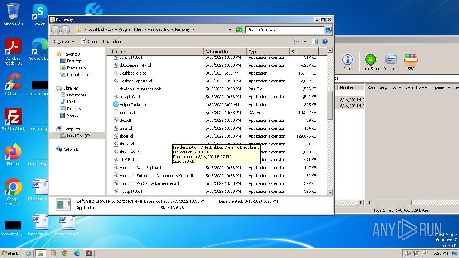The width and height of the screenshot is (459, 258).
Task: Open Music library in navigation pane
Action: [72, 102]
